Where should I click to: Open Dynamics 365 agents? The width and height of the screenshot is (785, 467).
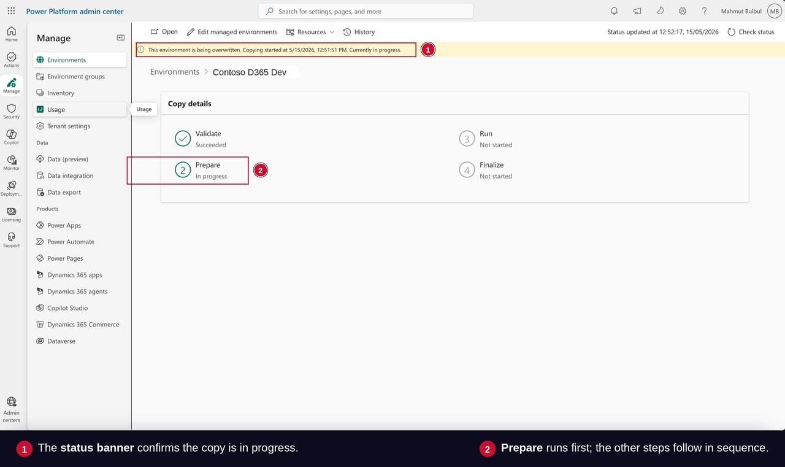click(80, 291)
